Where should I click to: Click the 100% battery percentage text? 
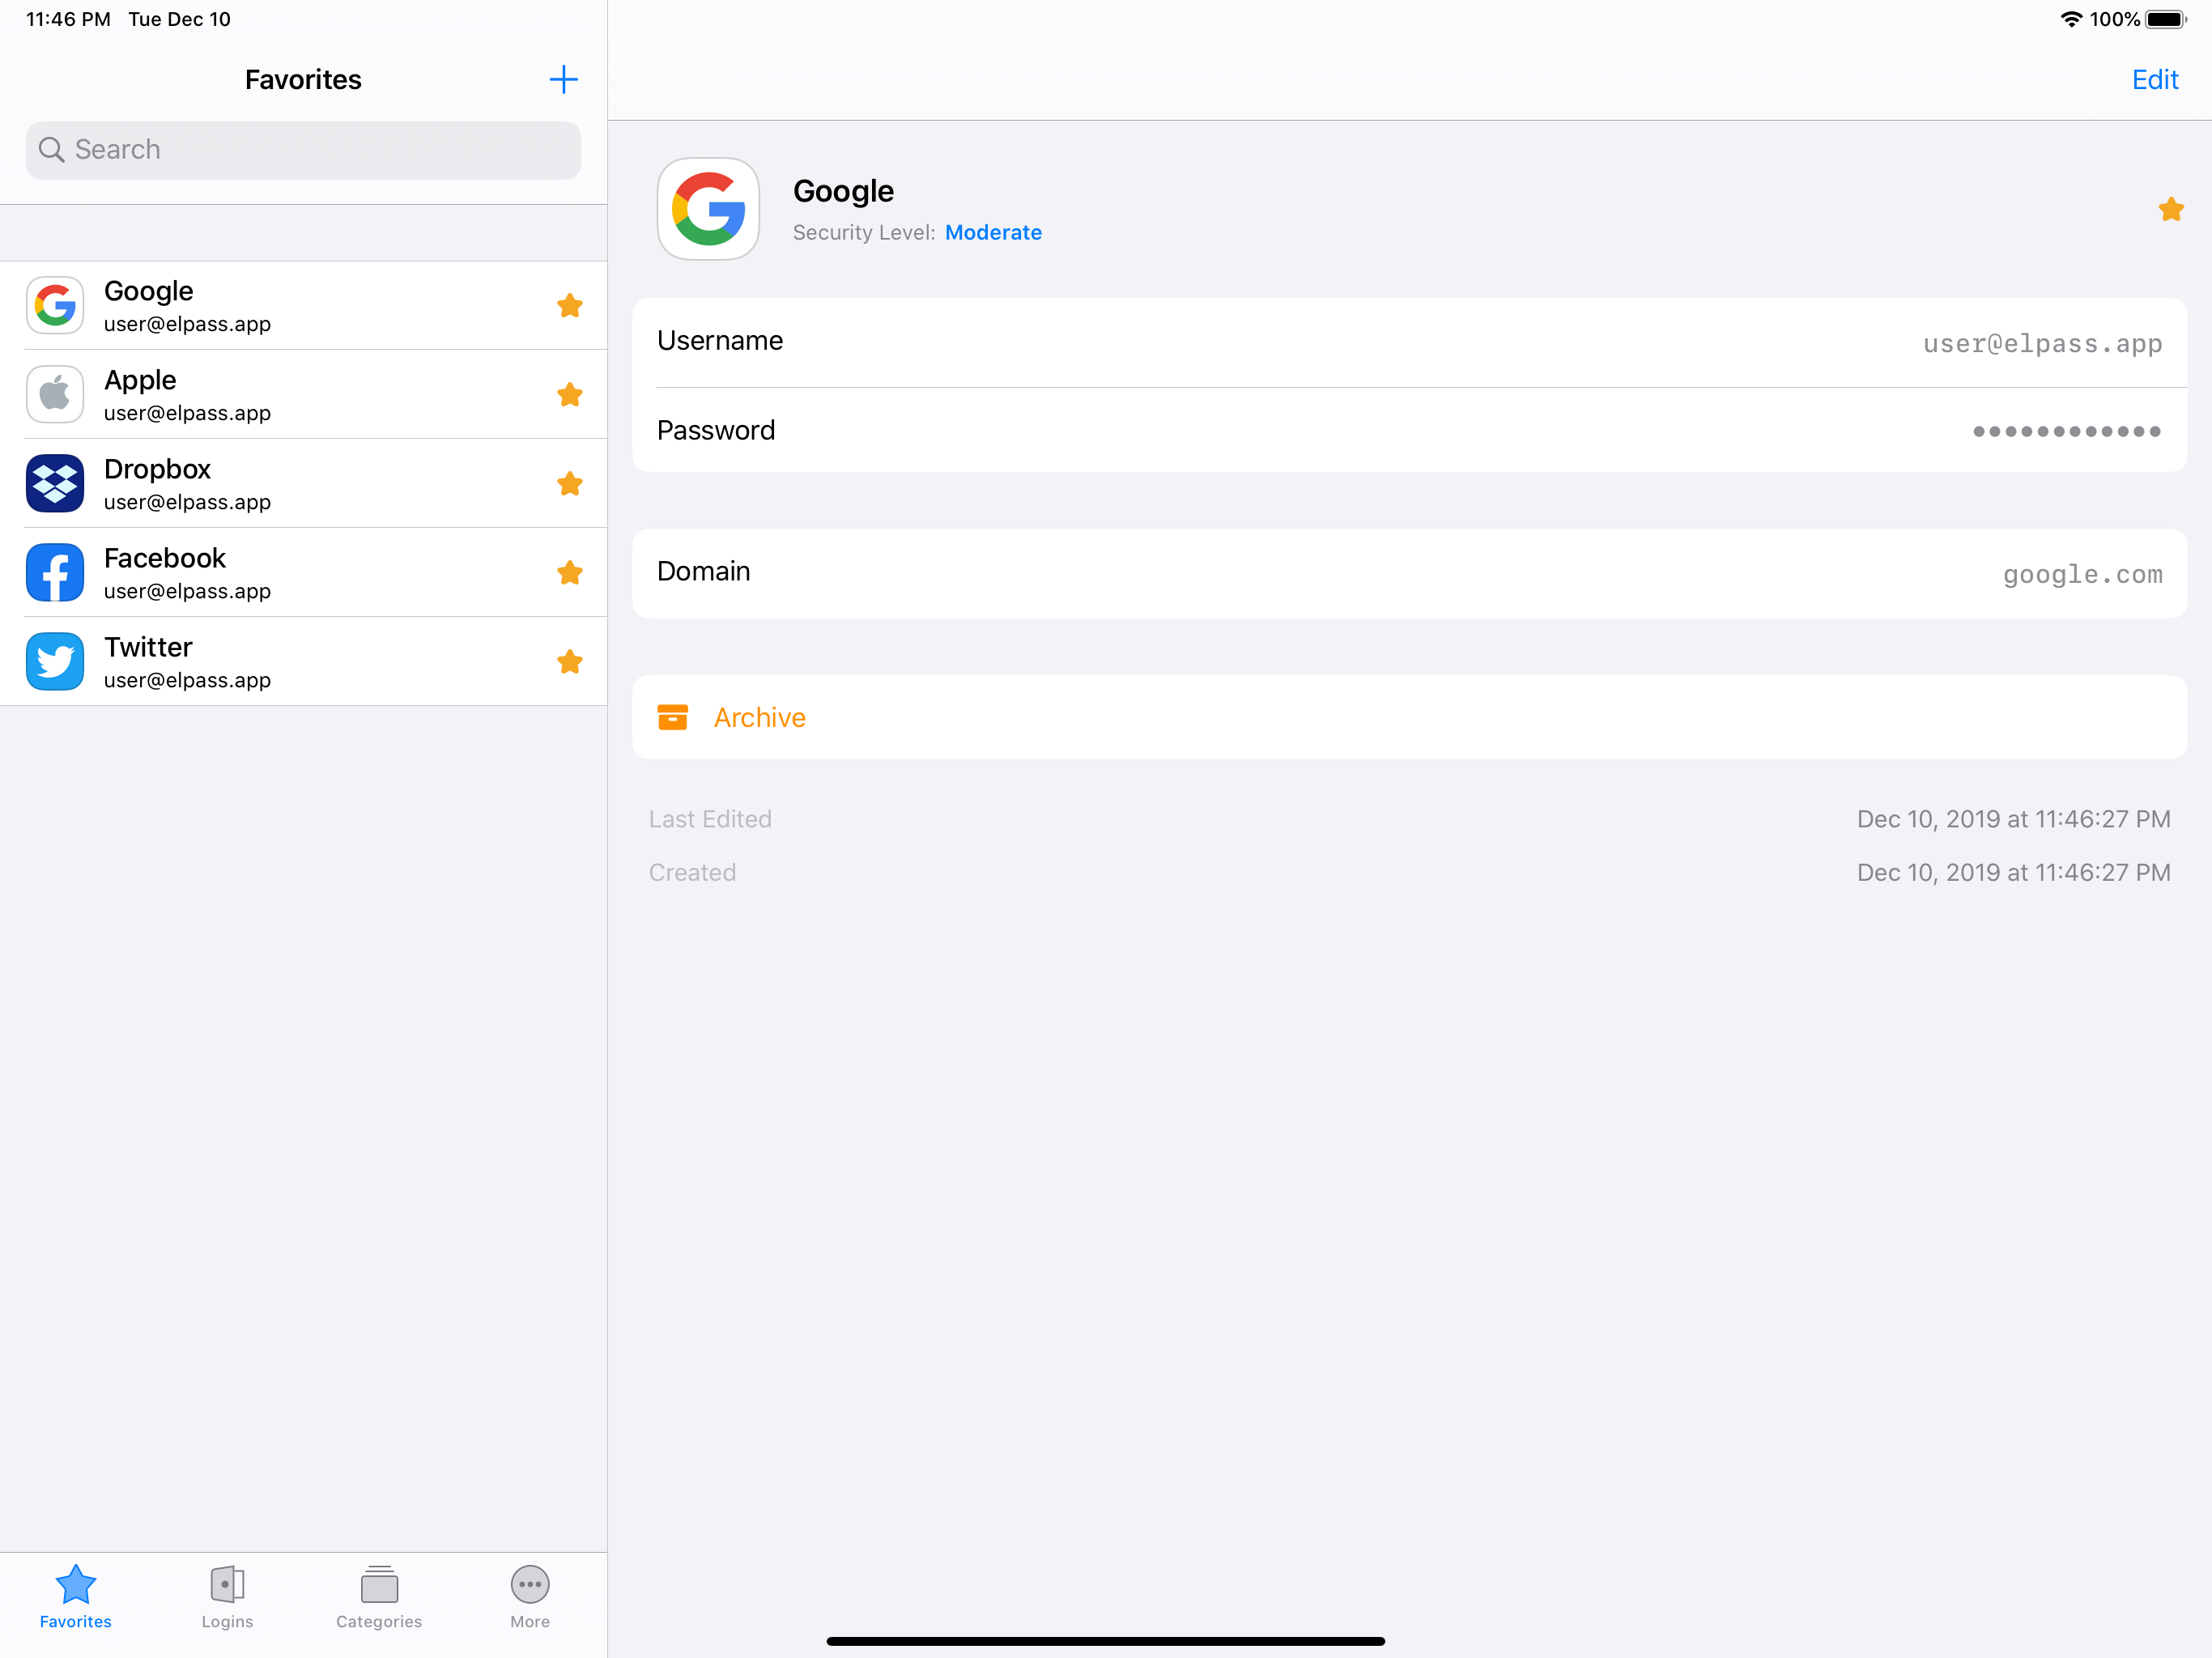[2114, 19]
